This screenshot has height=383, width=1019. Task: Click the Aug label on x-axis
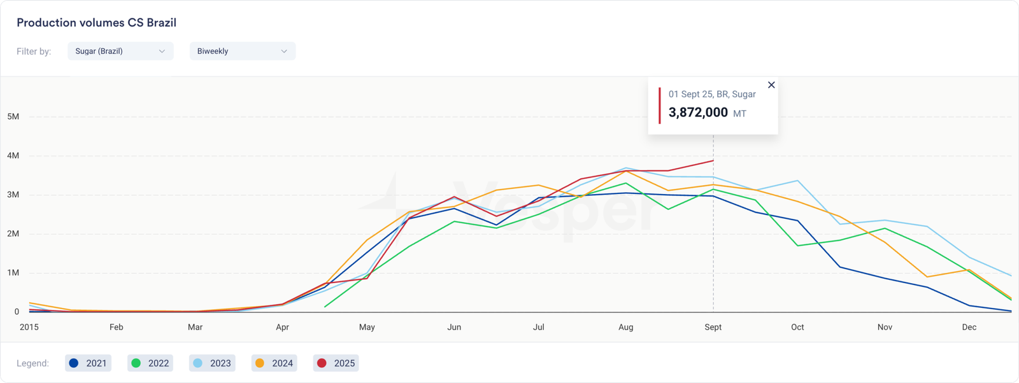tap(625, 327)
